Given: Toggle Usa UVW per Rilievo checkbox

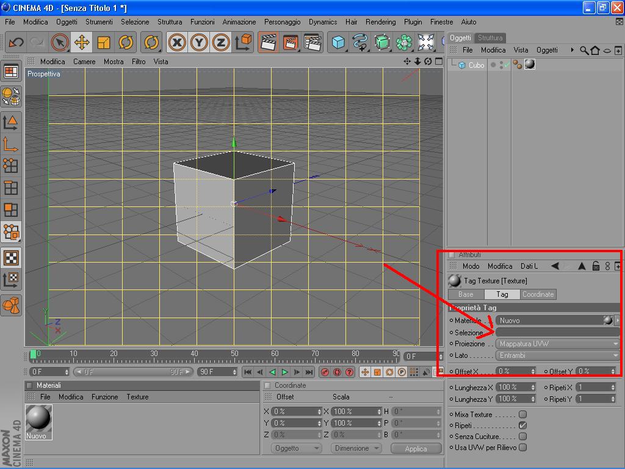Looking at the screenshot, I should [522, 448].
